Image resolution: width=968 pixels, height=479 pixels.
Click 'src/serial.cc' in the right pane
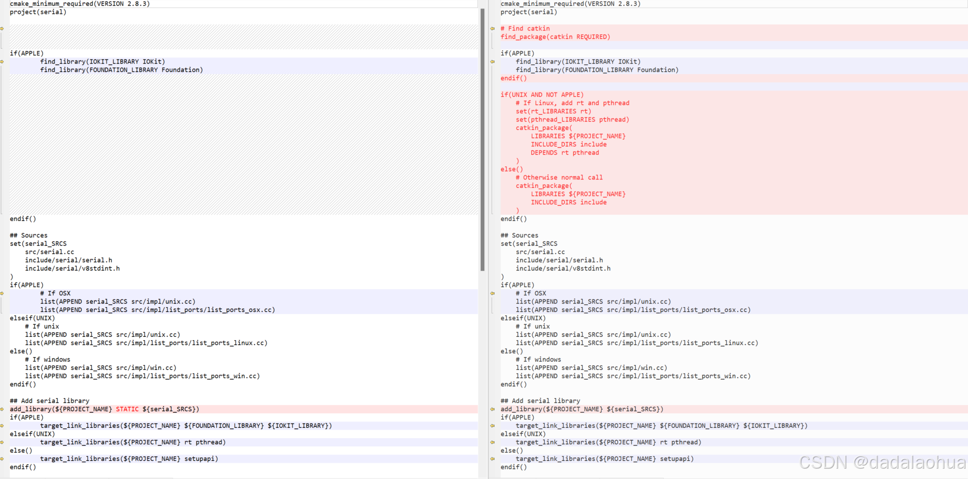click(540, 252)
